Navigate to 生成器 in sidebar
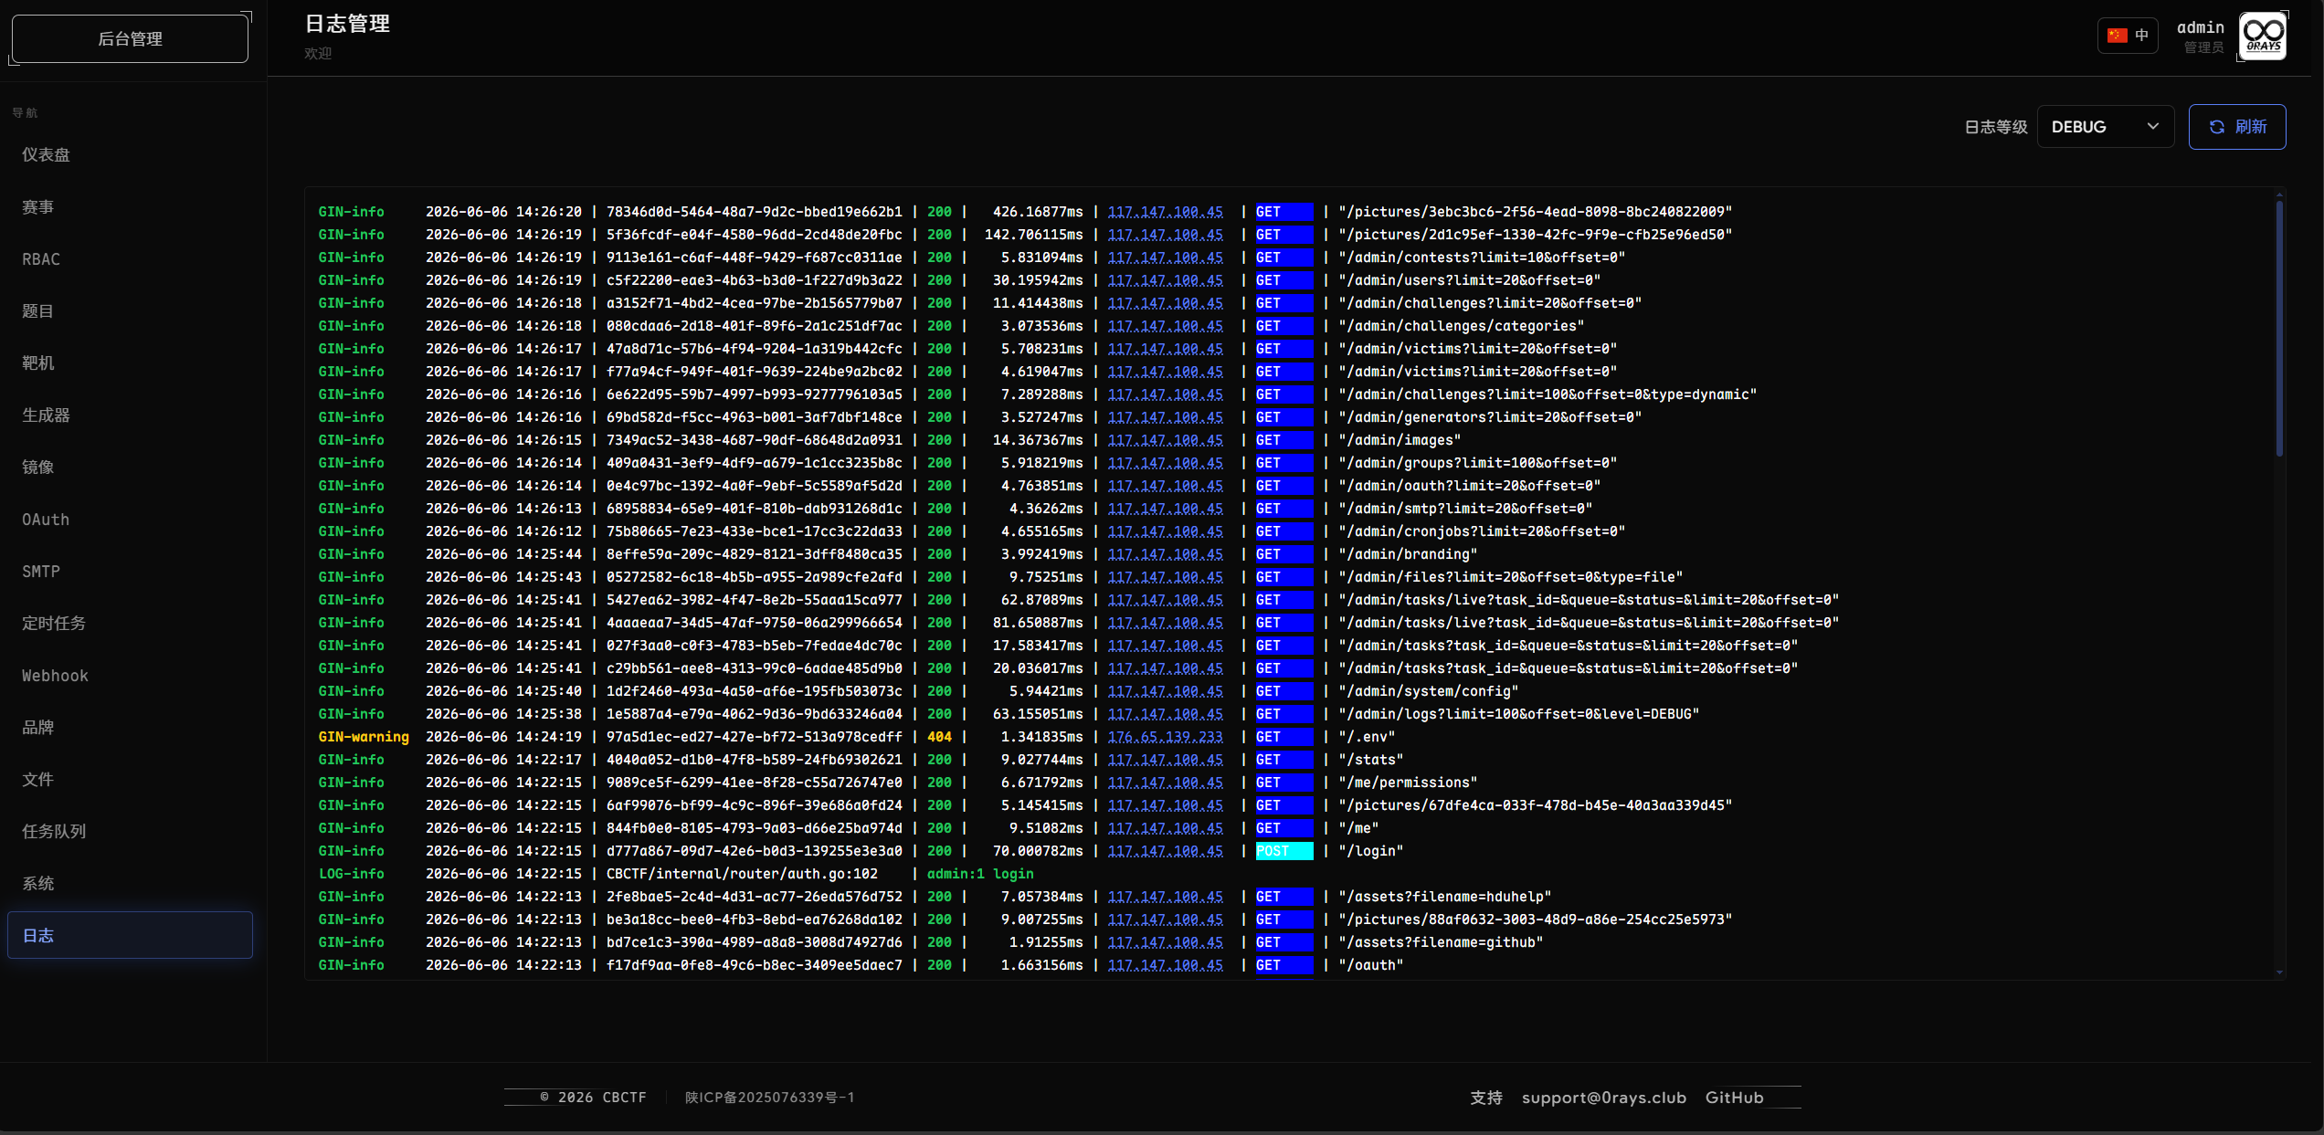This screenshot has width=2324, height=1135. tap(130, 415)
